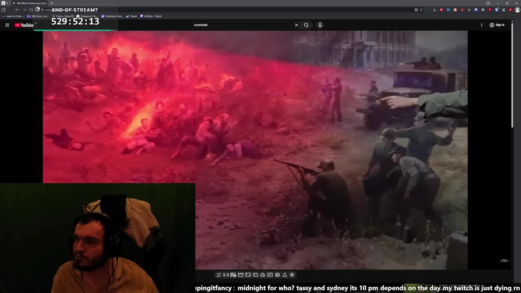The image size is (521, 293).
Task: Open a new browser tab
Action: click(x=52, y=3)
